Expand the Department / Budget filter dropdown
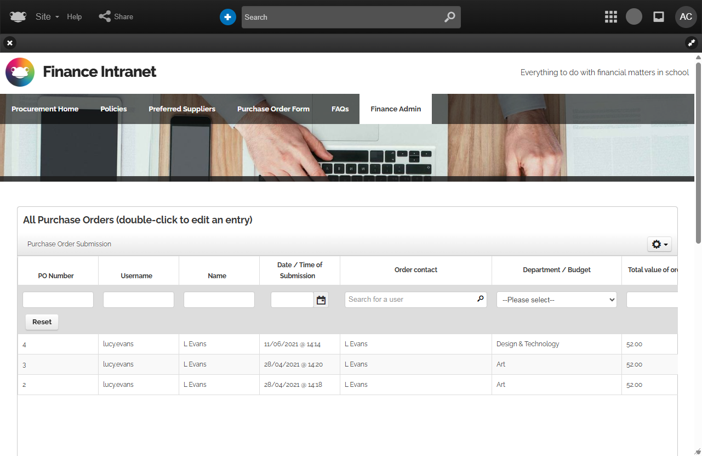The height and width of the screenshot is (456, 702). (x=556, y=300)
